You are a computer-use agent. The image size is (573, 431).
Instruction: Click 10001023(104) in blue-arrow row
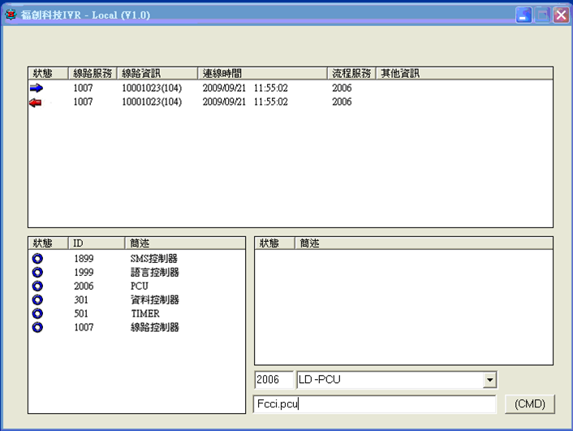(x=152, y=88)
